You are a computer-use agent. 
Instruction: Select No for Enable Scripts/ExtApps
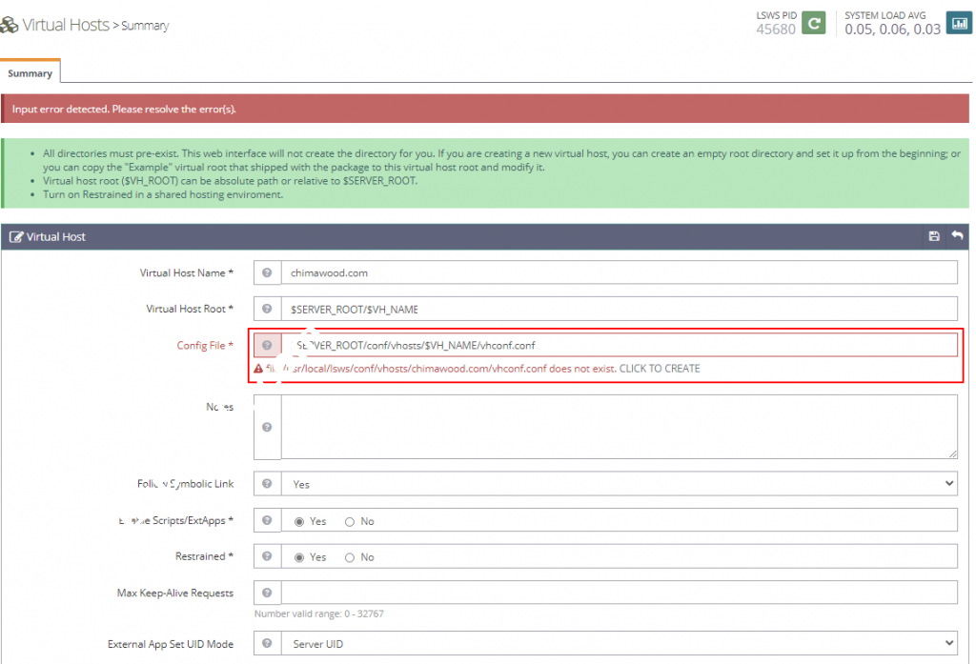pos(350,522)
